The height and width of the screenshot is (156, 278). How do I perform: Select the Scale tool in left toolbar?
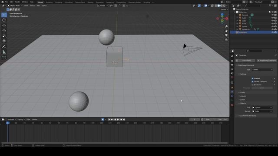pos(4,36)
